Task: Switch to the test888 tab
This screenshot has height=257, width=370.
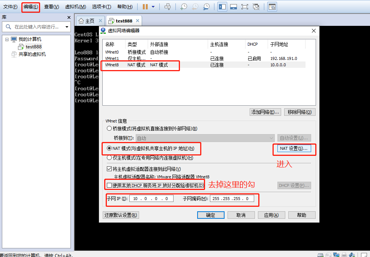Action: point(124,21)
